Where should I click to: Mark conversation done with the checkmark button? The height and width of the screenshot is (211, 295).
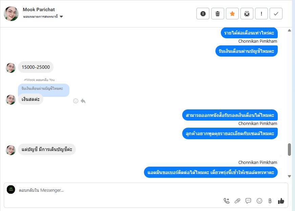pos(276,14)
